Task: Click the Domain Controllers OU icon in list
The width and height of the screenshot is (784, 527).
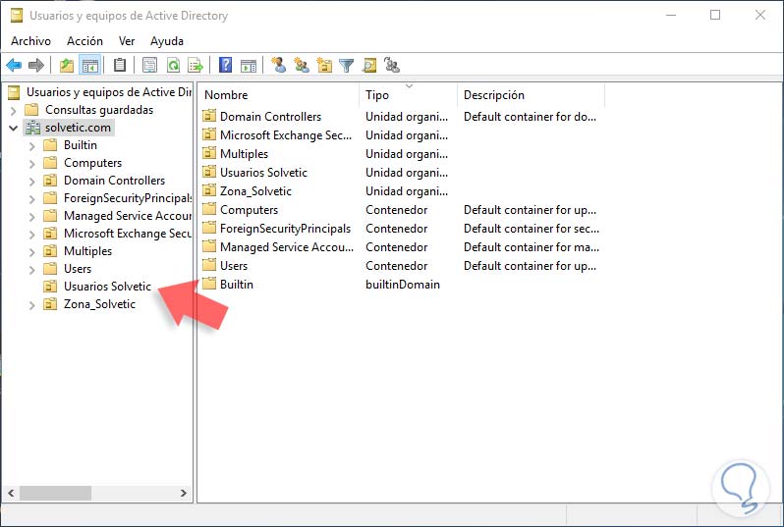Action: [x=209, y=117]
